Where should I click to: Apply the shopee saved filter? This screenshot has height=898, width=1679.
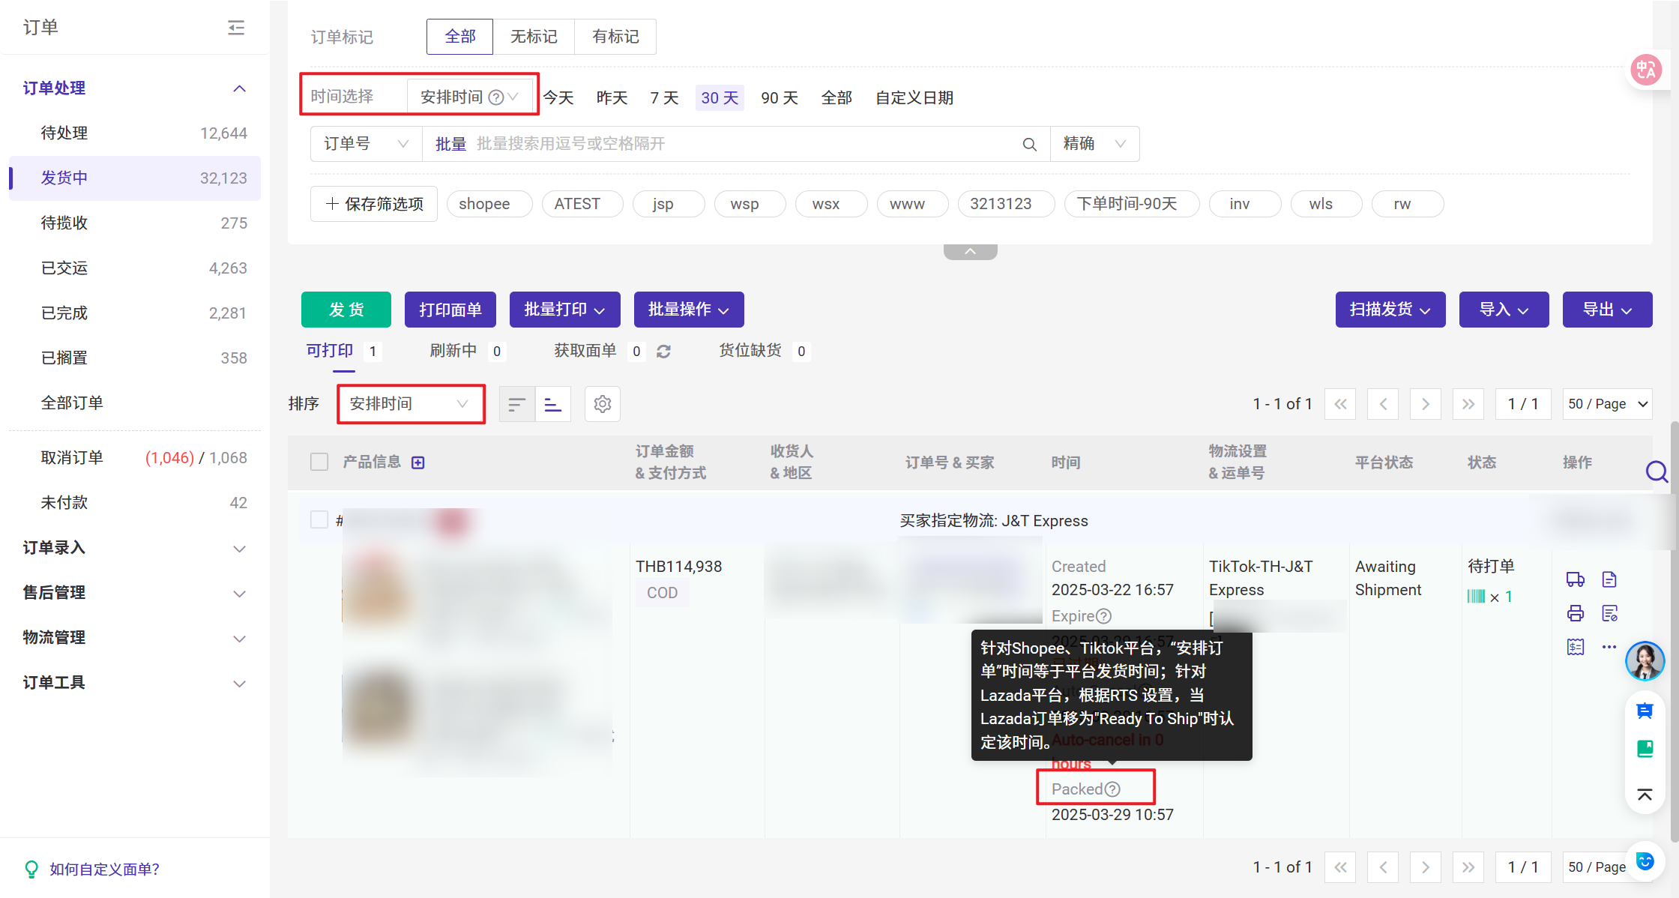click(489, 204)
